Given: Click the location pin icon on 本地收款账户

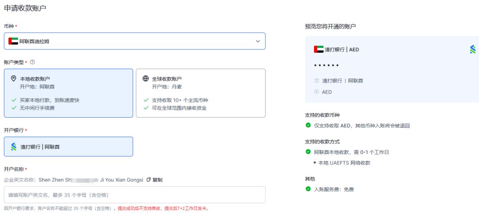Looking at the screenshot, I should tap(14, 79).
